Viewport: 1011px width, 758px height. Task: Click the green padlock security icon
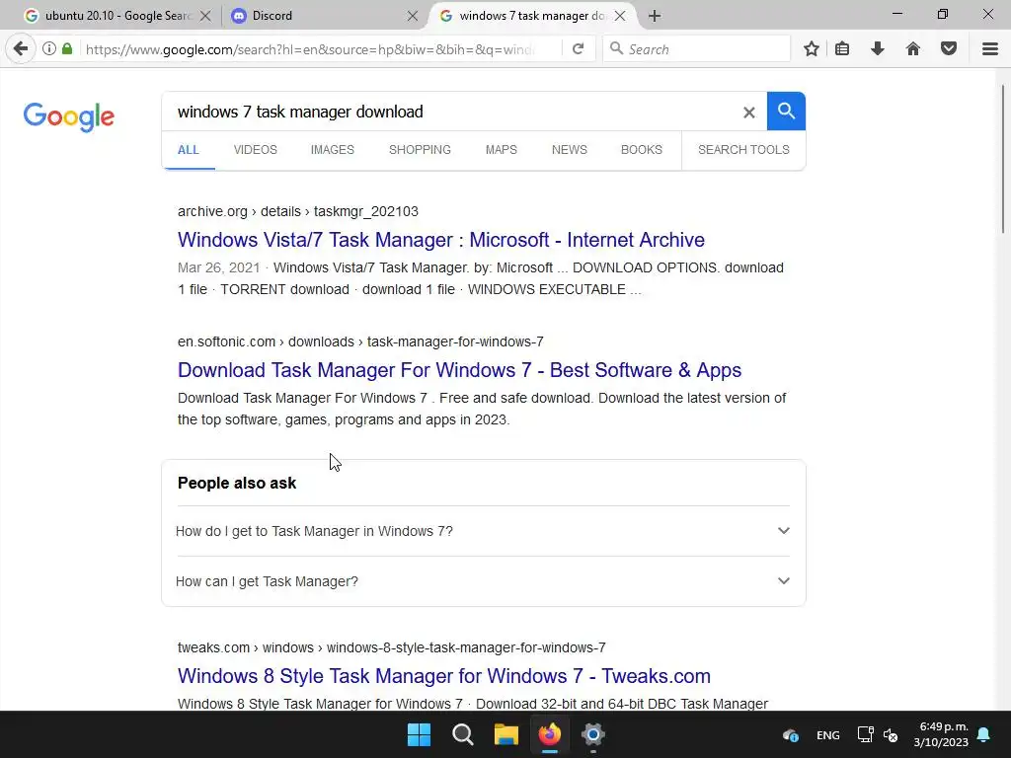click(67, 49)
